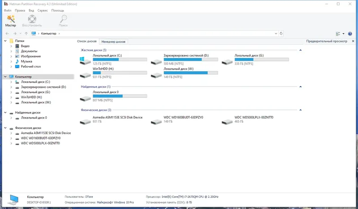Collapse Найденные диски tree node
358x209 pixels.
pyautogui.click(x=5, y=112)
